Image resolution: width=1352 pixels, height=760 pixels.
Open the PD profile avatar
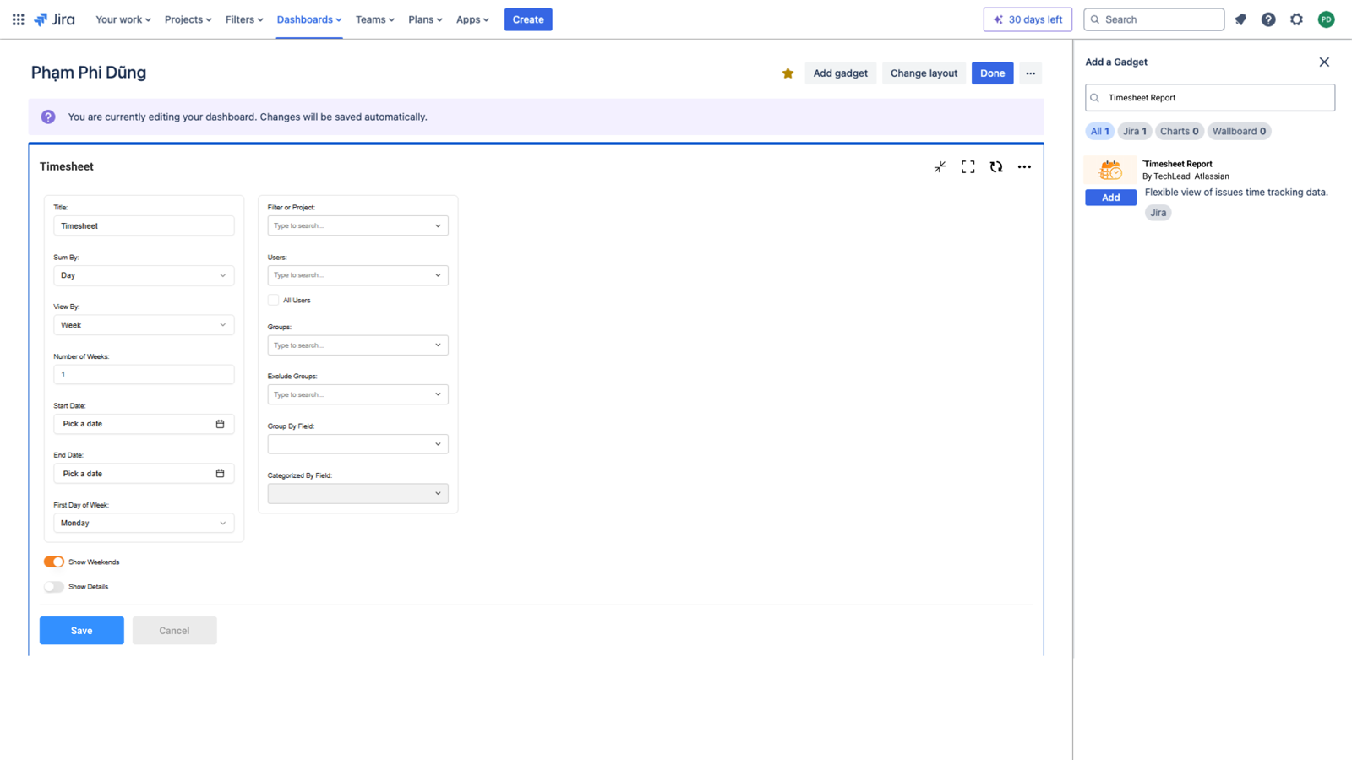[1327, 19]
